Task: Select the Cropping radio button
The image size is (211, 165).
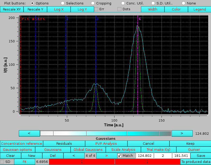Action: [x=93, y=3]
